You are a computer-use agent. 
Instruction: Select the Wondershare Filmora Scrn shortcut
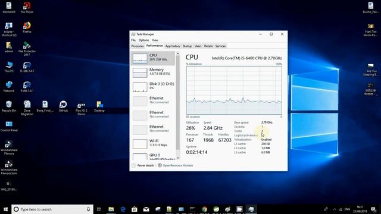coord(9,168)
